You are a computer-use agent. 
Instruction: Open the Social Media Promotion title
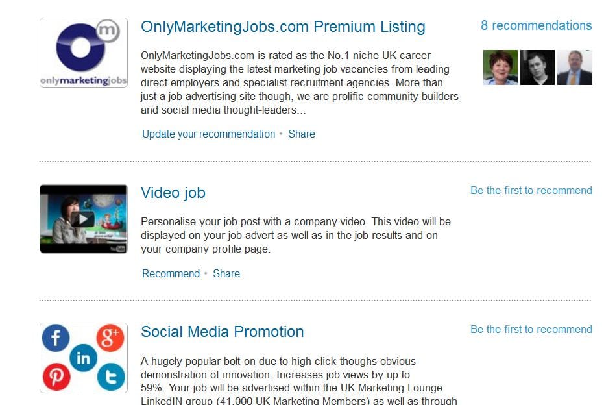222,332
